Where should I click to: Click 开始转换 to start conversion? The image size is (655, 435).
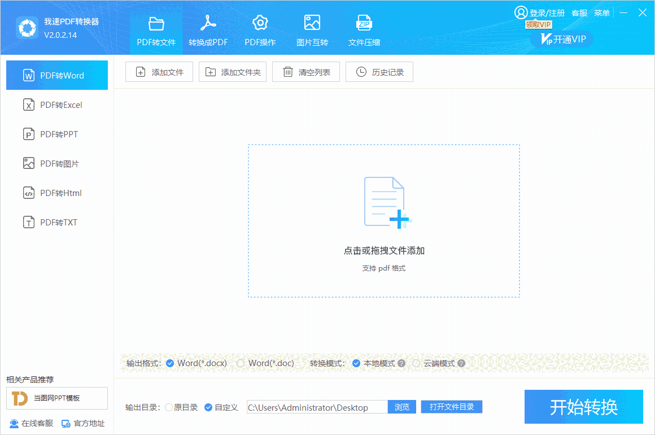(583, 407)
